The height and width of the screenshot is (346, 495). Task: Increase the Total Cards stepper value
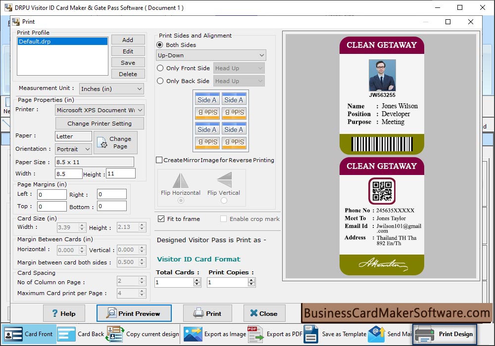click(197, 280)
